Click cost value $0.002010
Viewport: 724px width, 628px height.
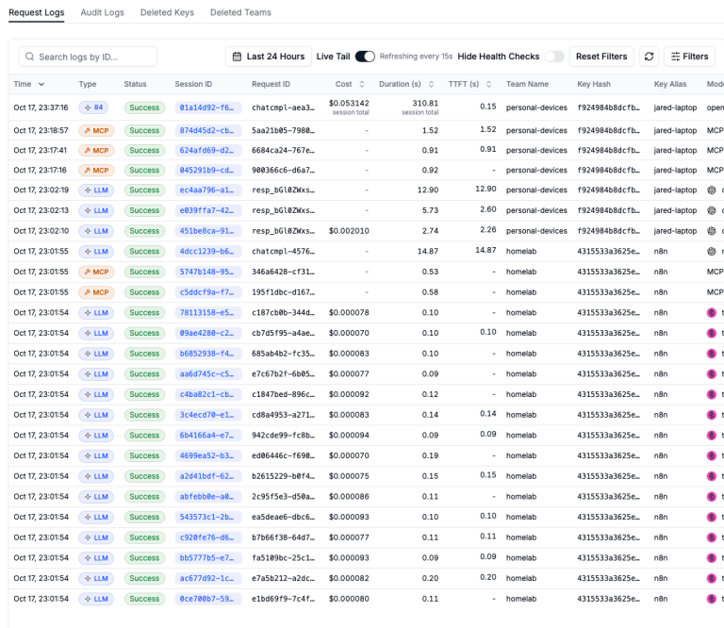tap(349, 231)
